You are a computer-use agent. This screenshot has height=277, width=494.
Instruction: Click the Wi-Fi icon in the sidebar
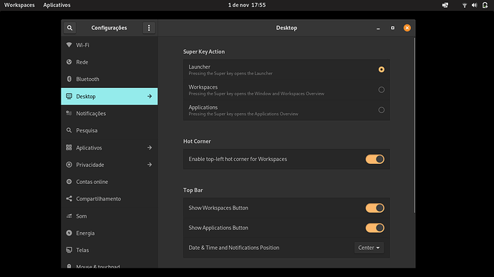tap(69, 45)
